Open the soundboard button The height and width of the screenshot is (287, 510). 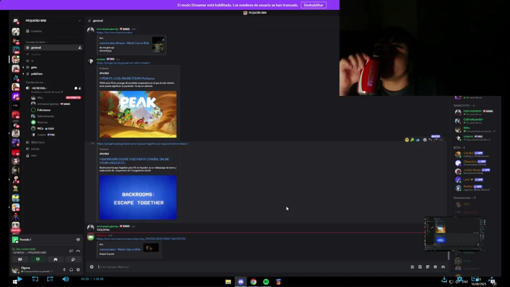tap(73, 259)
